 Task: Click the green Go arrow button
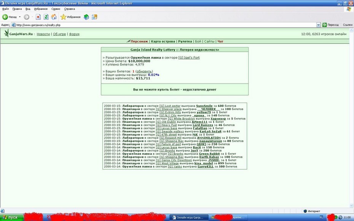pyautogui.click(x=324, y=25)
